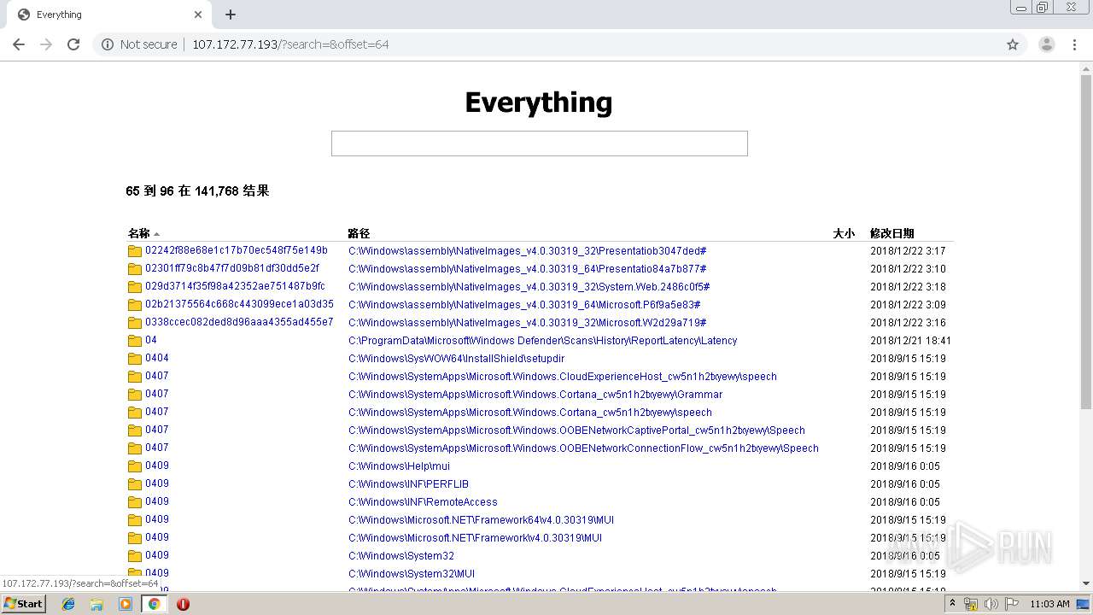Launch Internet Explorer from taskbar

68,604
